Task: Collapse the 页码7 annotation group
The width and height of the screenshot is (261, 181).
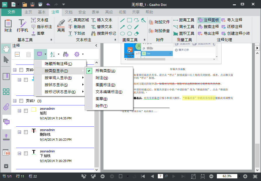Action: 15,101
